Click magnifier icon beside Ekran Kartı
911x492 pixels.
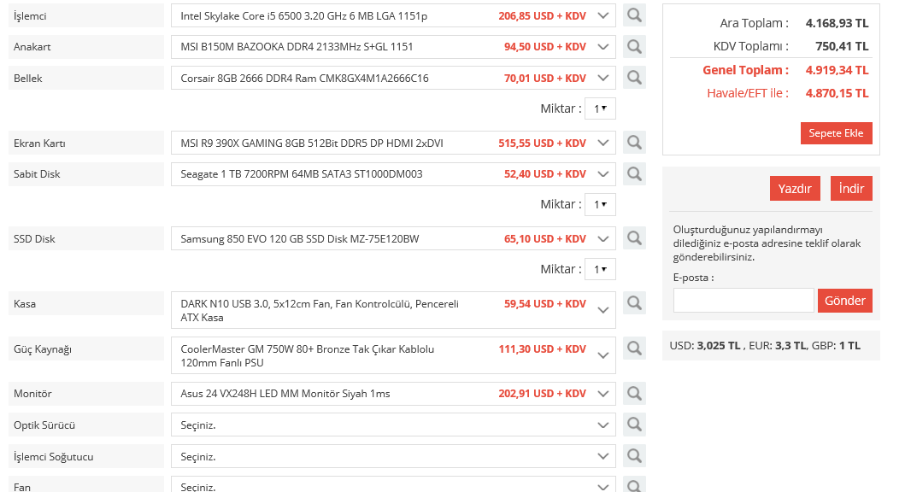tap(634, 143)
